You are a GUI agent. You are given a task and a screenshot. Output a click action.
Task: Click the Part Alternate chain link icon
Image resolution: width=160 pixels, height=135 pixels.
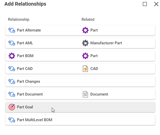coord(12,30)
